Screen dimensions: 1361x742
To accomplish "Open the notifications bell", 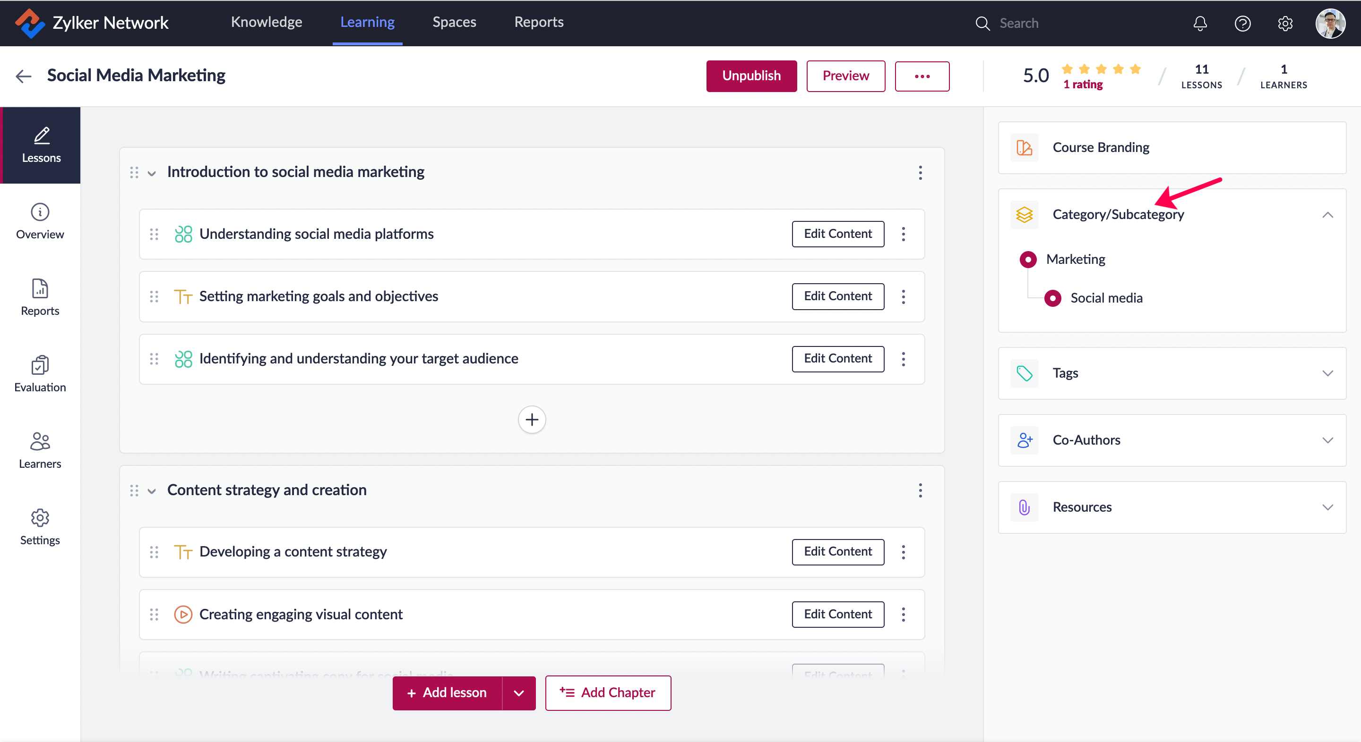I will (1200, 23).
